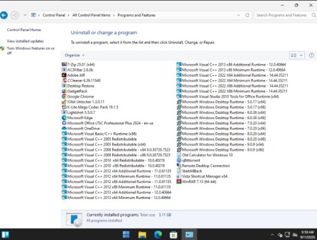317x240 pixels.
Task: Select Lightshot-5.5.0.7 entry
Action: click(79, 113)
